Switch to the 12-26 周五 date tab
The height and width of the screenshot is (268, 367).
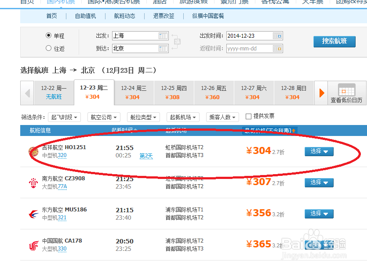(x=214, y=93)
